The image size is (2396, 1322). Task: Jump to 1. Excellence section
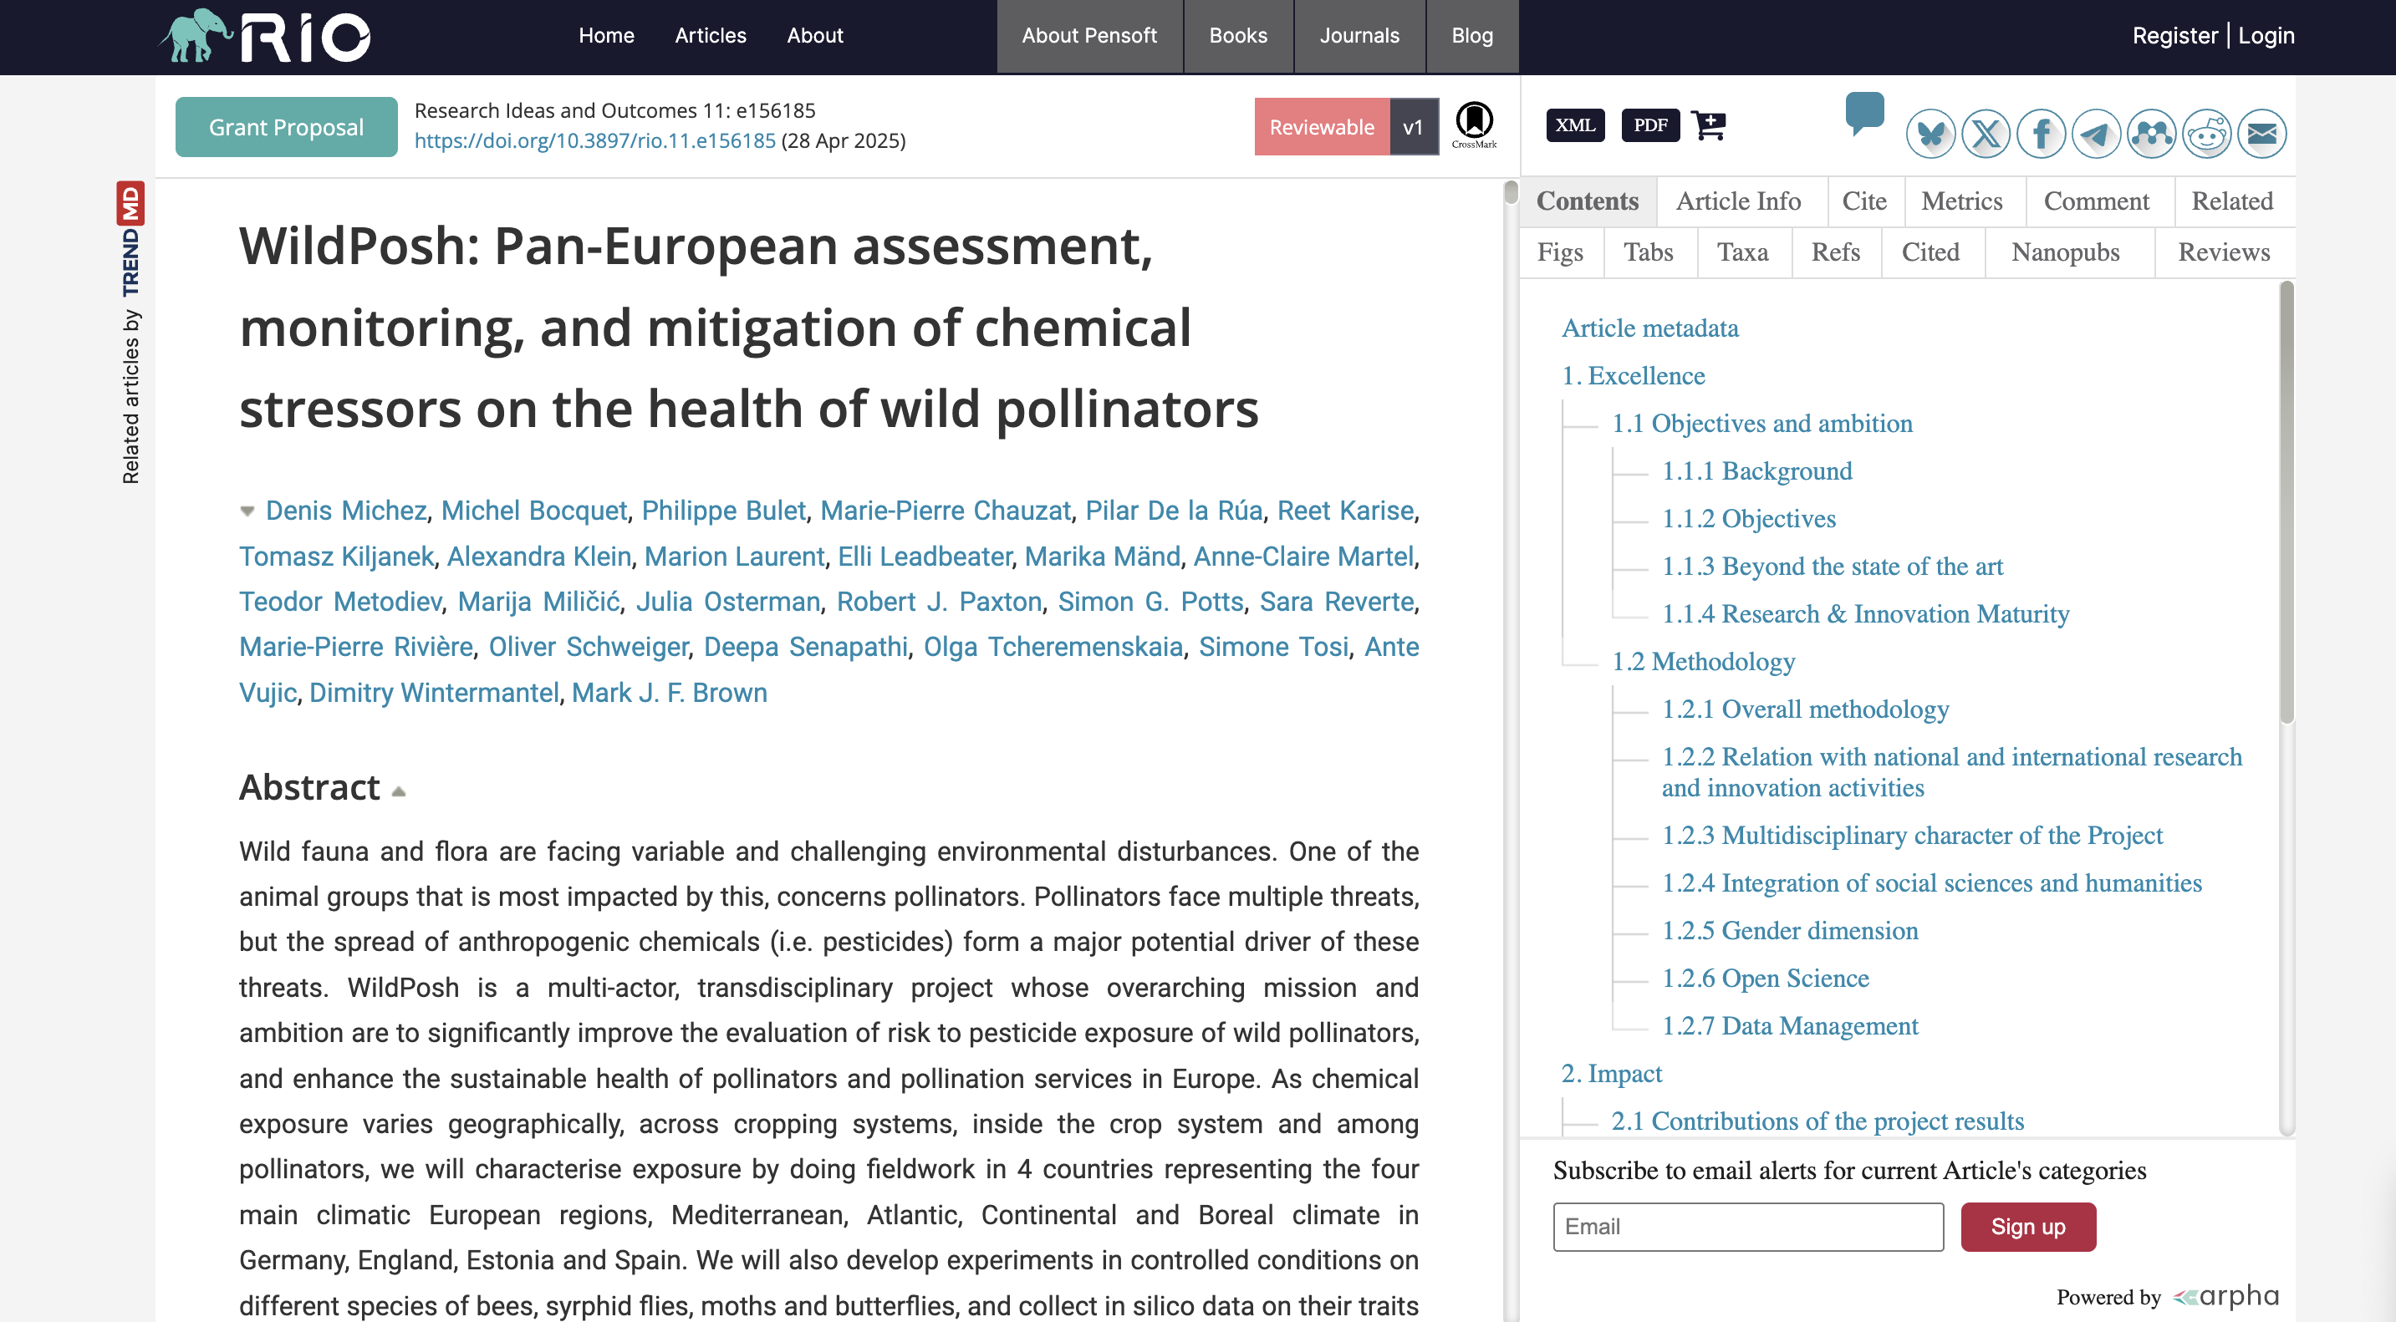click(x=1633, y=375)
